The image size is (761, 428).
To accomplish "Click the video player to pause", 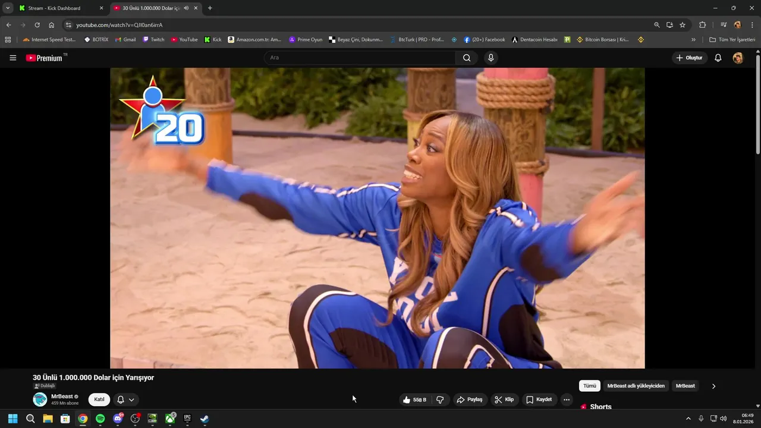I will (x=377, y=218).
